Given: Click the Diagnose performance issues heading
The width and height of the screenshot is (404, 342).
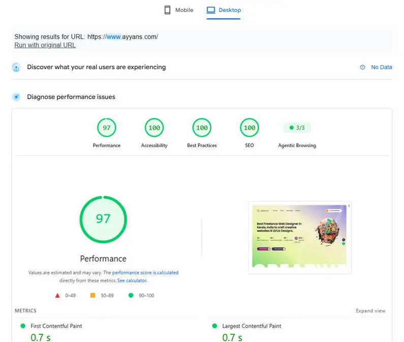Looking at the screenshot, I should pos(71,97).
